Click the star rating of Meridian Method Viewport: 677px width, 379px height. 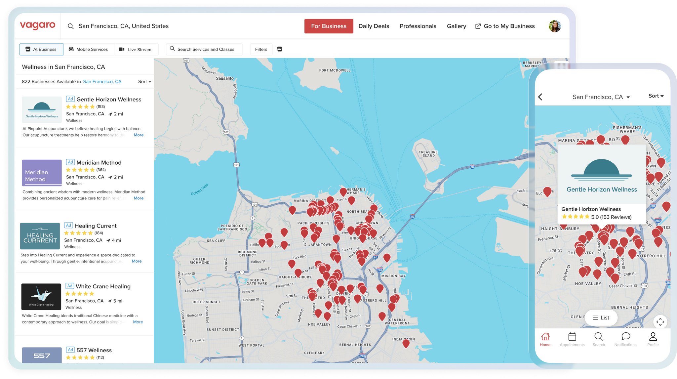[x=80, y=170]
